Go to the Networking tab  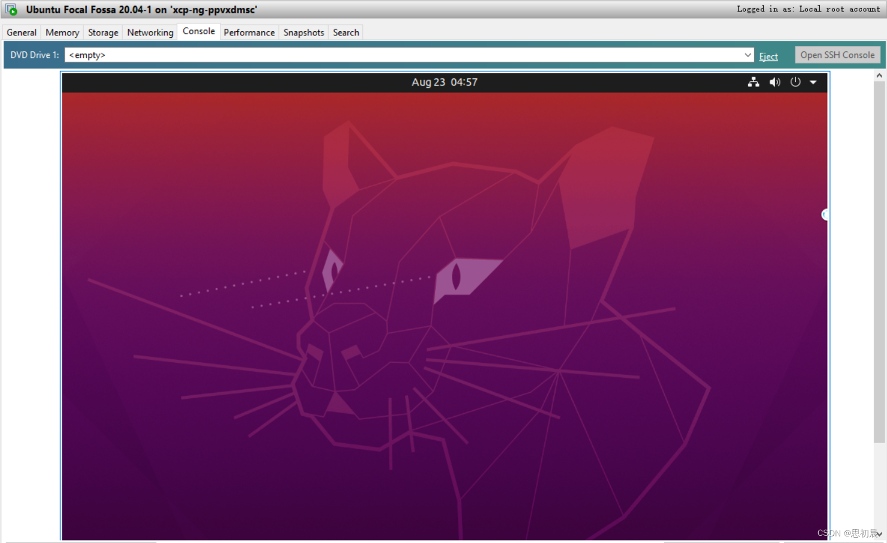tap(150, 32)
